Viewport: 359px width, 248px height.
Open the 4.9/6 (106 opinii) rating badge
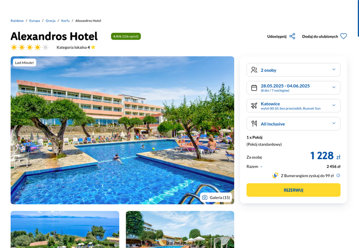[126, 36]
